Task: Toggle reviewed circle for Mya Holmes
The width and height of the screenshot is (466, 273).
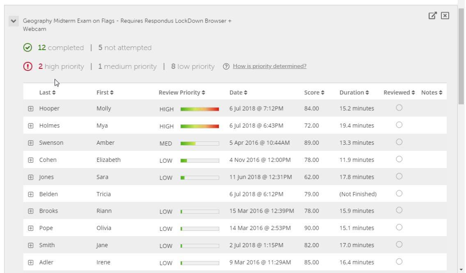Action: (x=399, y=125)
